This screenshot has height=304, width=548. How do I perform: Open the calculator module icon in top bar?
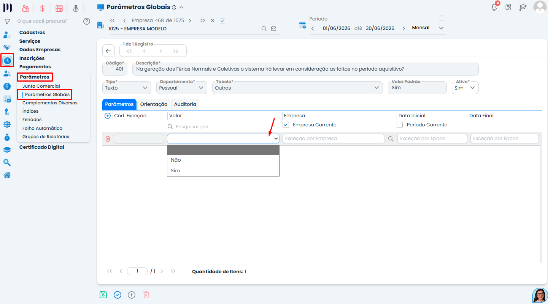point(59,8)
